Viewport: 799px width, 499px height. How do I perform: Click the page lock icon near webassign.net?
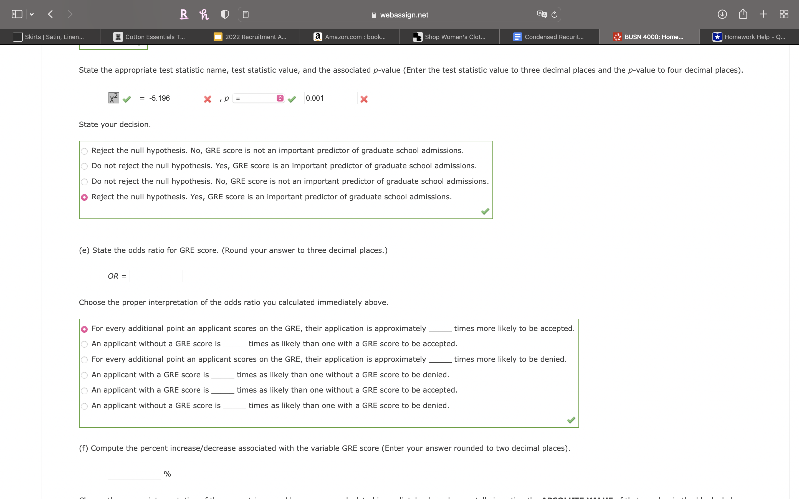click(x=373, y=14)
